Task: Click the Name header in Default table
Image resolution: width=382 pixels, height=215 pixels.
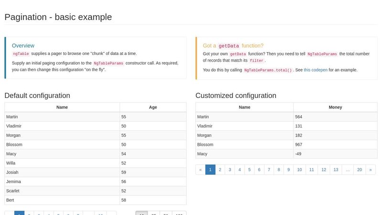Action: pos(62,107)
